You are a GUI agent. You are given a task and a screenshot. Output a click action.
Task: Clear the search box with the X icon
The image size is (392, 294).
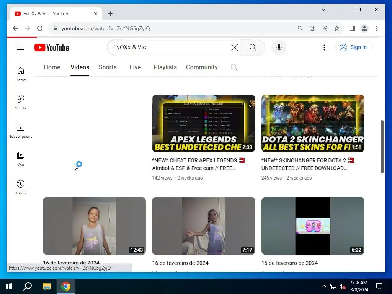pyautogui.click(x=235, y=47)
